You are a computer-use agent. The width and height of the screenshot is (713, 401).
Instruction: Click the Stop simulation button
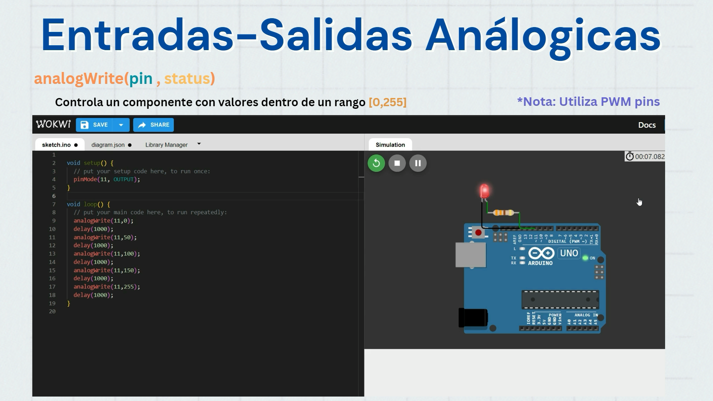[397, 163]
